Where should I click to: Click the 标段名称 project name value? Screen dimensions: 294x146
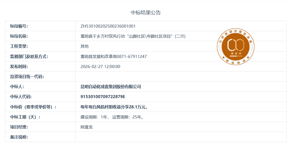(133, 36)
